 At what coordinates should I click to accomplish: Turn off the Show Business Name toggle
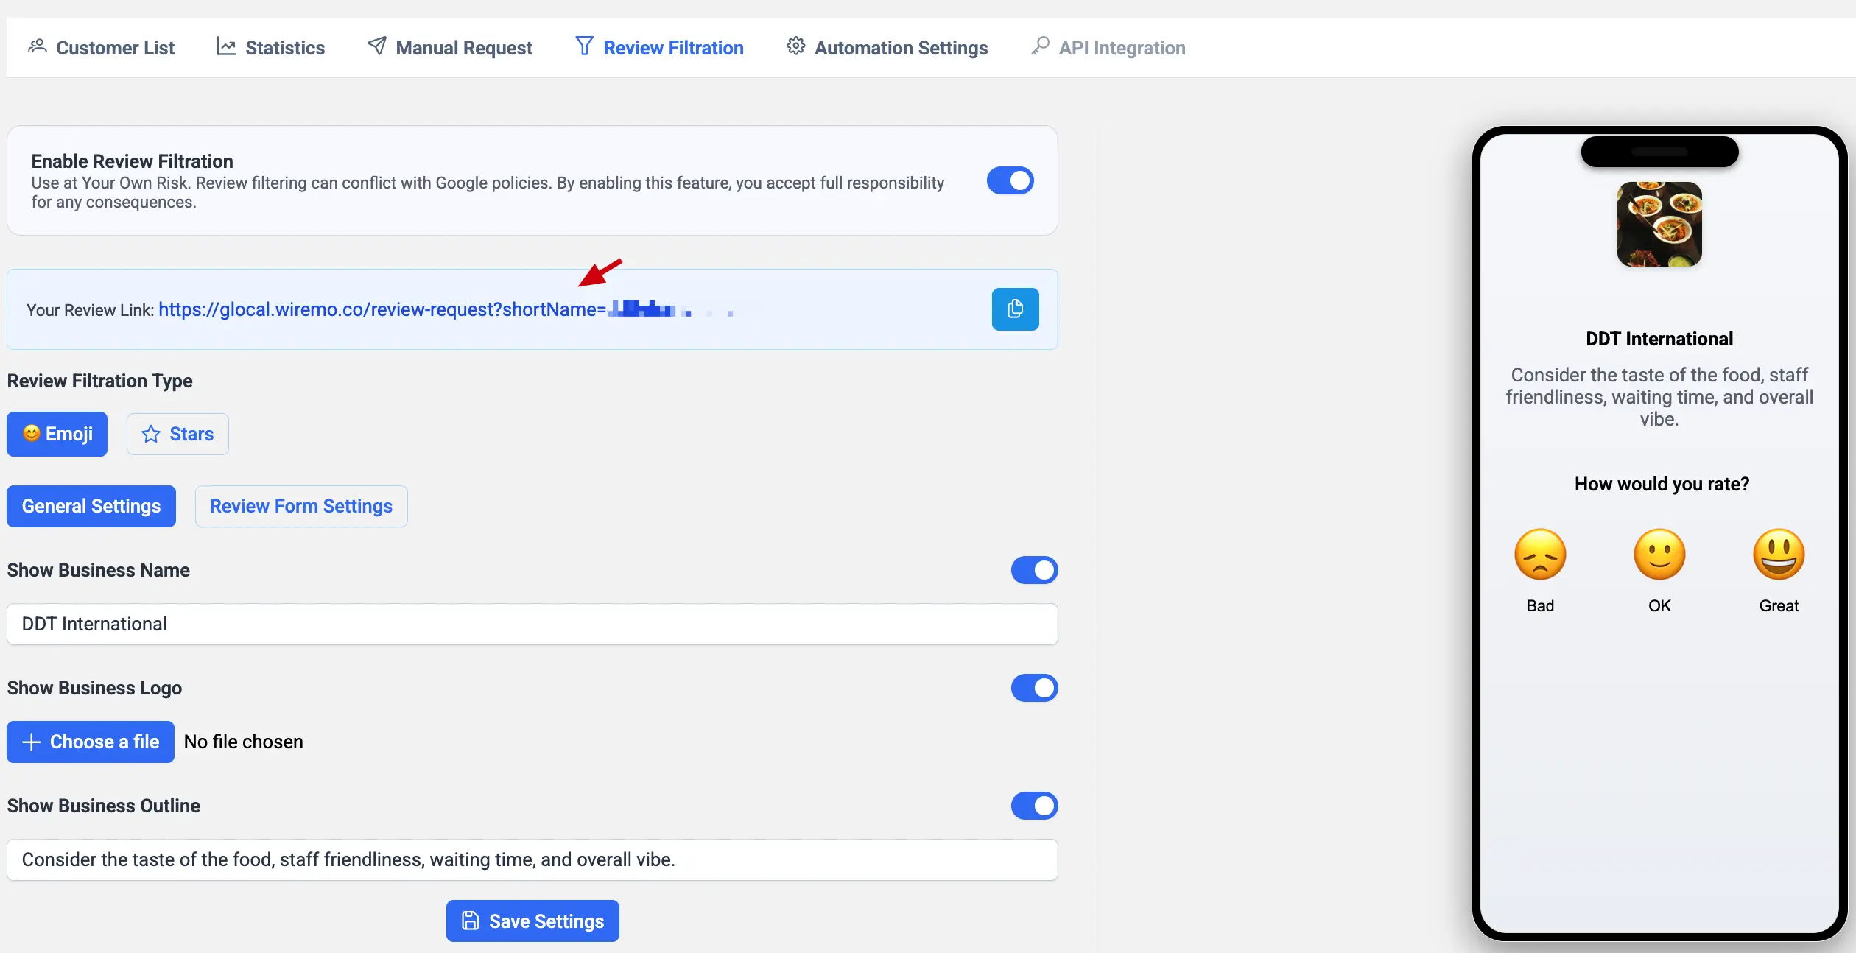point(1034,569)
